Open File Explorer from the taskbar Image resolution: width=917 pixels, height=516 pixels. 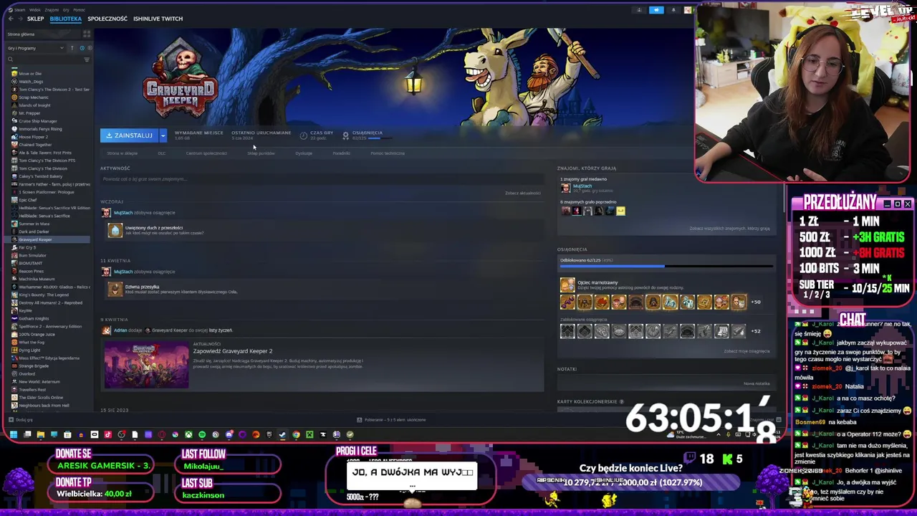[41, 434]
